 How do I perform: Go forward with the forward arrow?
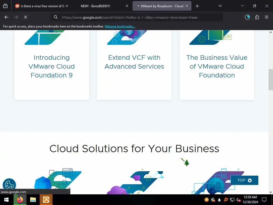pyautogui.click(x=16, y=17)
